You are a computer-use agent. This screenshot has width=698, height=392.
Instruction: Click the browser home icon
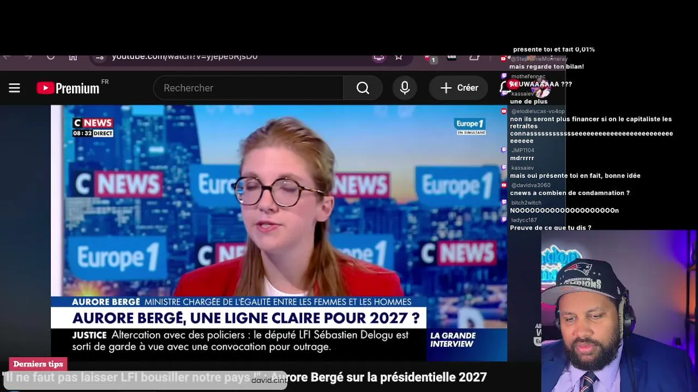click(73, 57)
